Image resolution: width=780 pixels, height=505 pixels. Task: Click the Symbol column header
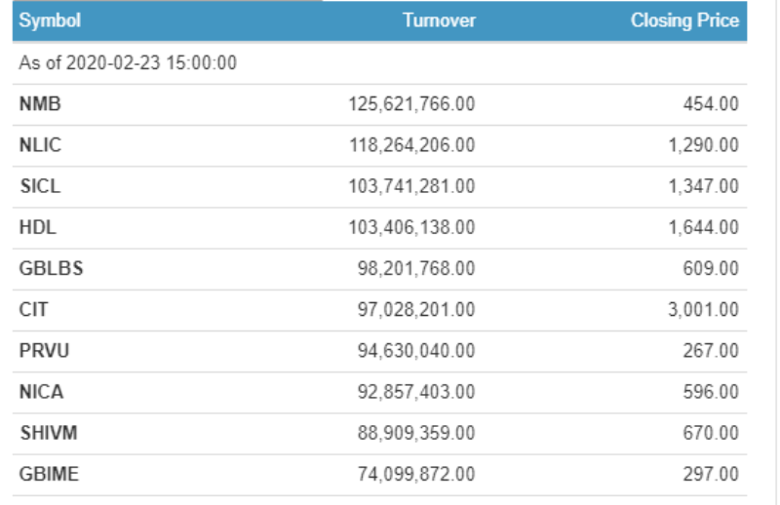click(50, 20)
